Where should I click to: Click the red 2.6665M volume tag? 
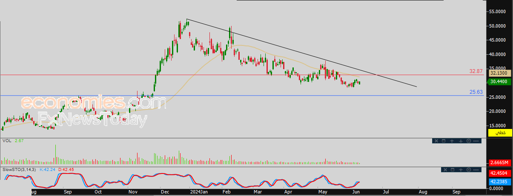499,163
